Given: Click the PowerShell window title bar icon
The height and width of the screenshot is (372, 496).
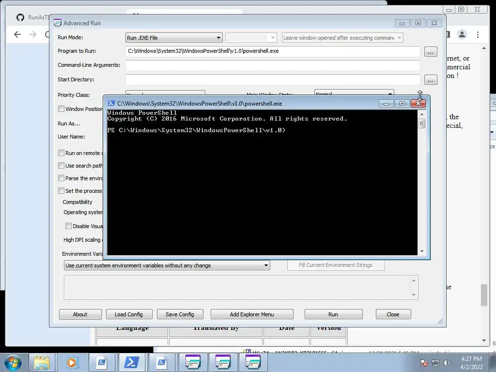Looking at the screenshot, I should [x=111, y=103].
